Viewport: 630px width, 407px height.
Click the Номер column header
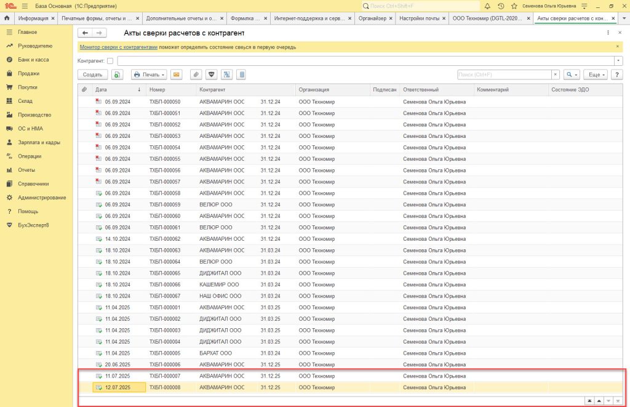(x=172, y=90)
